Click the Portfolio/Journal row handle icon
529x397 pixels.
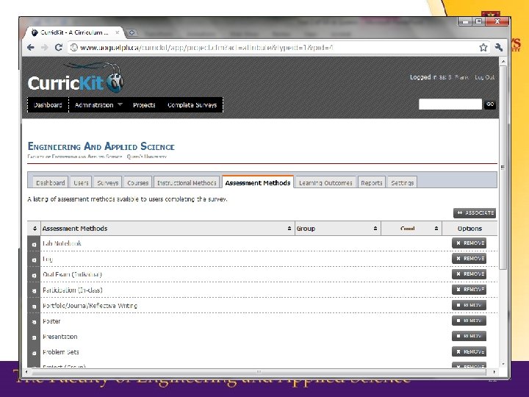click(x=34, y=306)
